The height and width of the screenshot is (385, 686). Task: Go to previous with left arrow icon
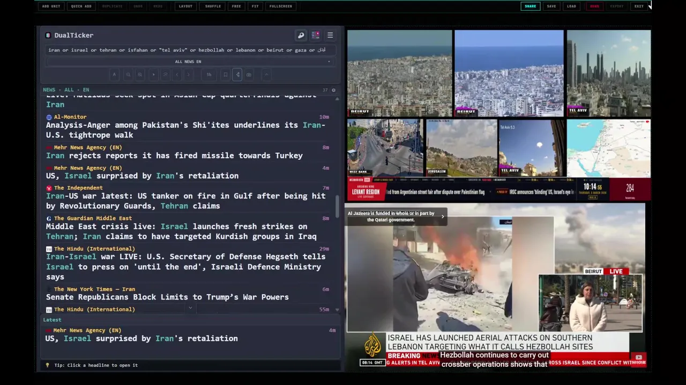177,74
